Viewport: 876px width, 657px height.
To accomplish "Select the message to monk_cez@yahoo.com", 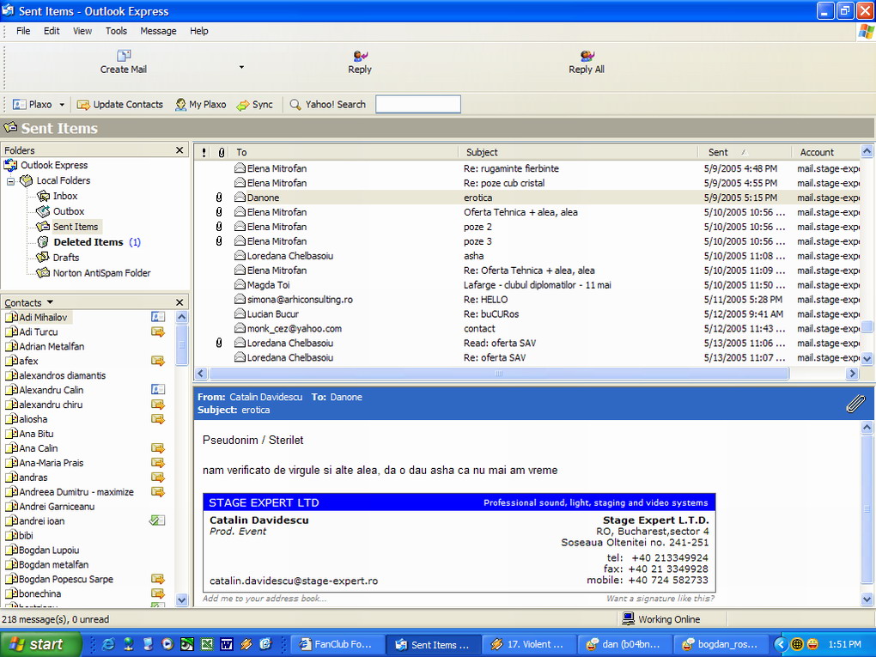I will pyautogui.click(x=526, y=328).
